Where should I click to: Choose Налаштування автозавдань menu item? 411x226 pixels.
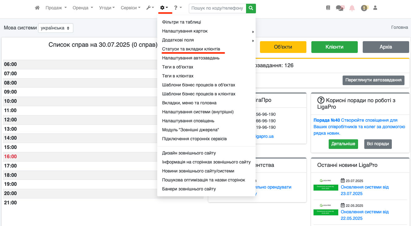pos(191,58)
